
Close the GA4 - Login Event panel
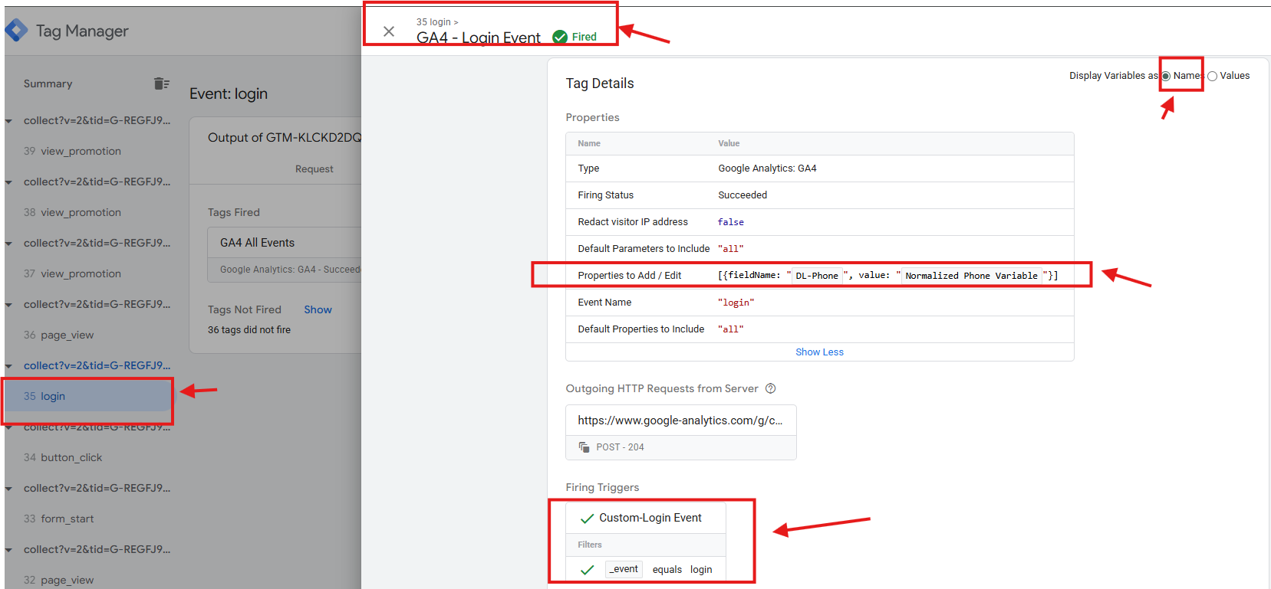coord(389,31)
